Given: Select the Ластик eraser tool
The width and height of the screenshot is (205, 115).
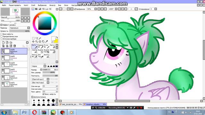Looking at the screenshot, I should pos(53,46).
